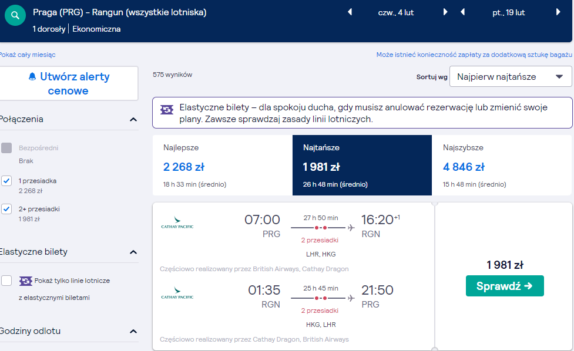Image resolution: width=574 pixels, height=351 pixels.
Task: Click the green search magnifier icon
Action: click(x=15, y=15)
